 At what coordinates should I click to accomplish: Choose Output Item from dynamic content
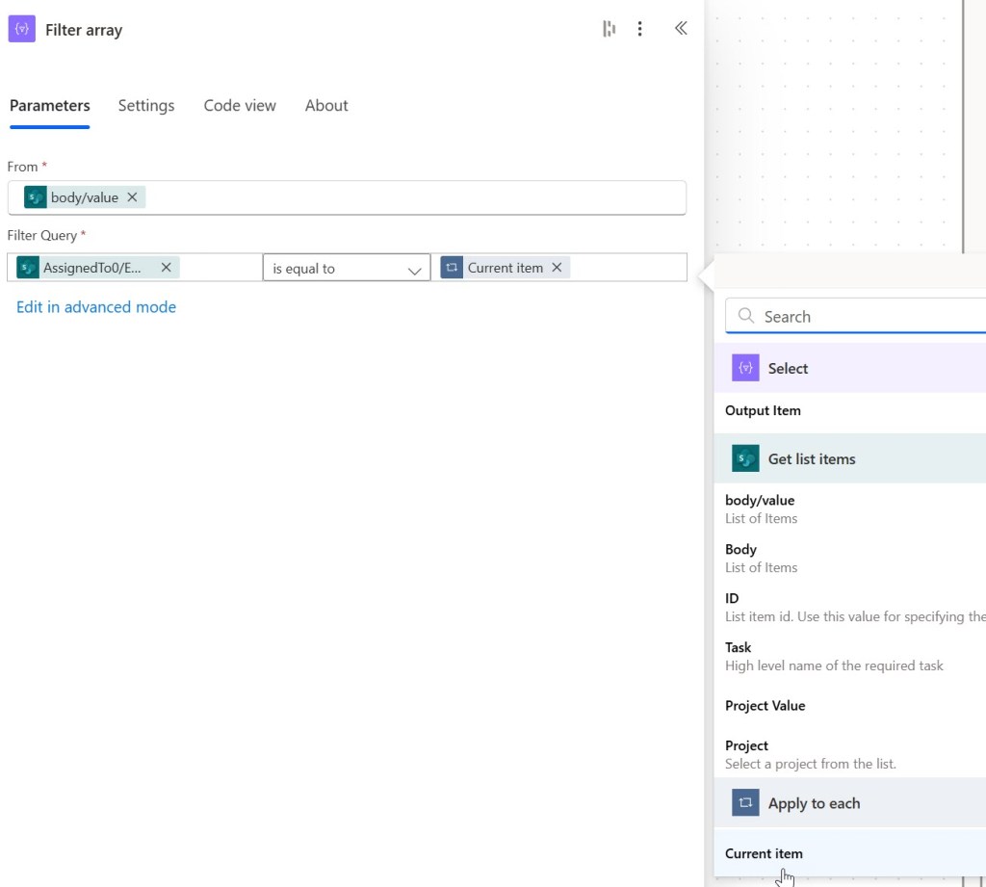tap(763, 411)
